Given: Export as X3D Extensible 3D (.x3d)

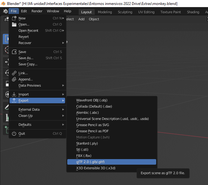Looking at the screenshot, I should 112,168.
